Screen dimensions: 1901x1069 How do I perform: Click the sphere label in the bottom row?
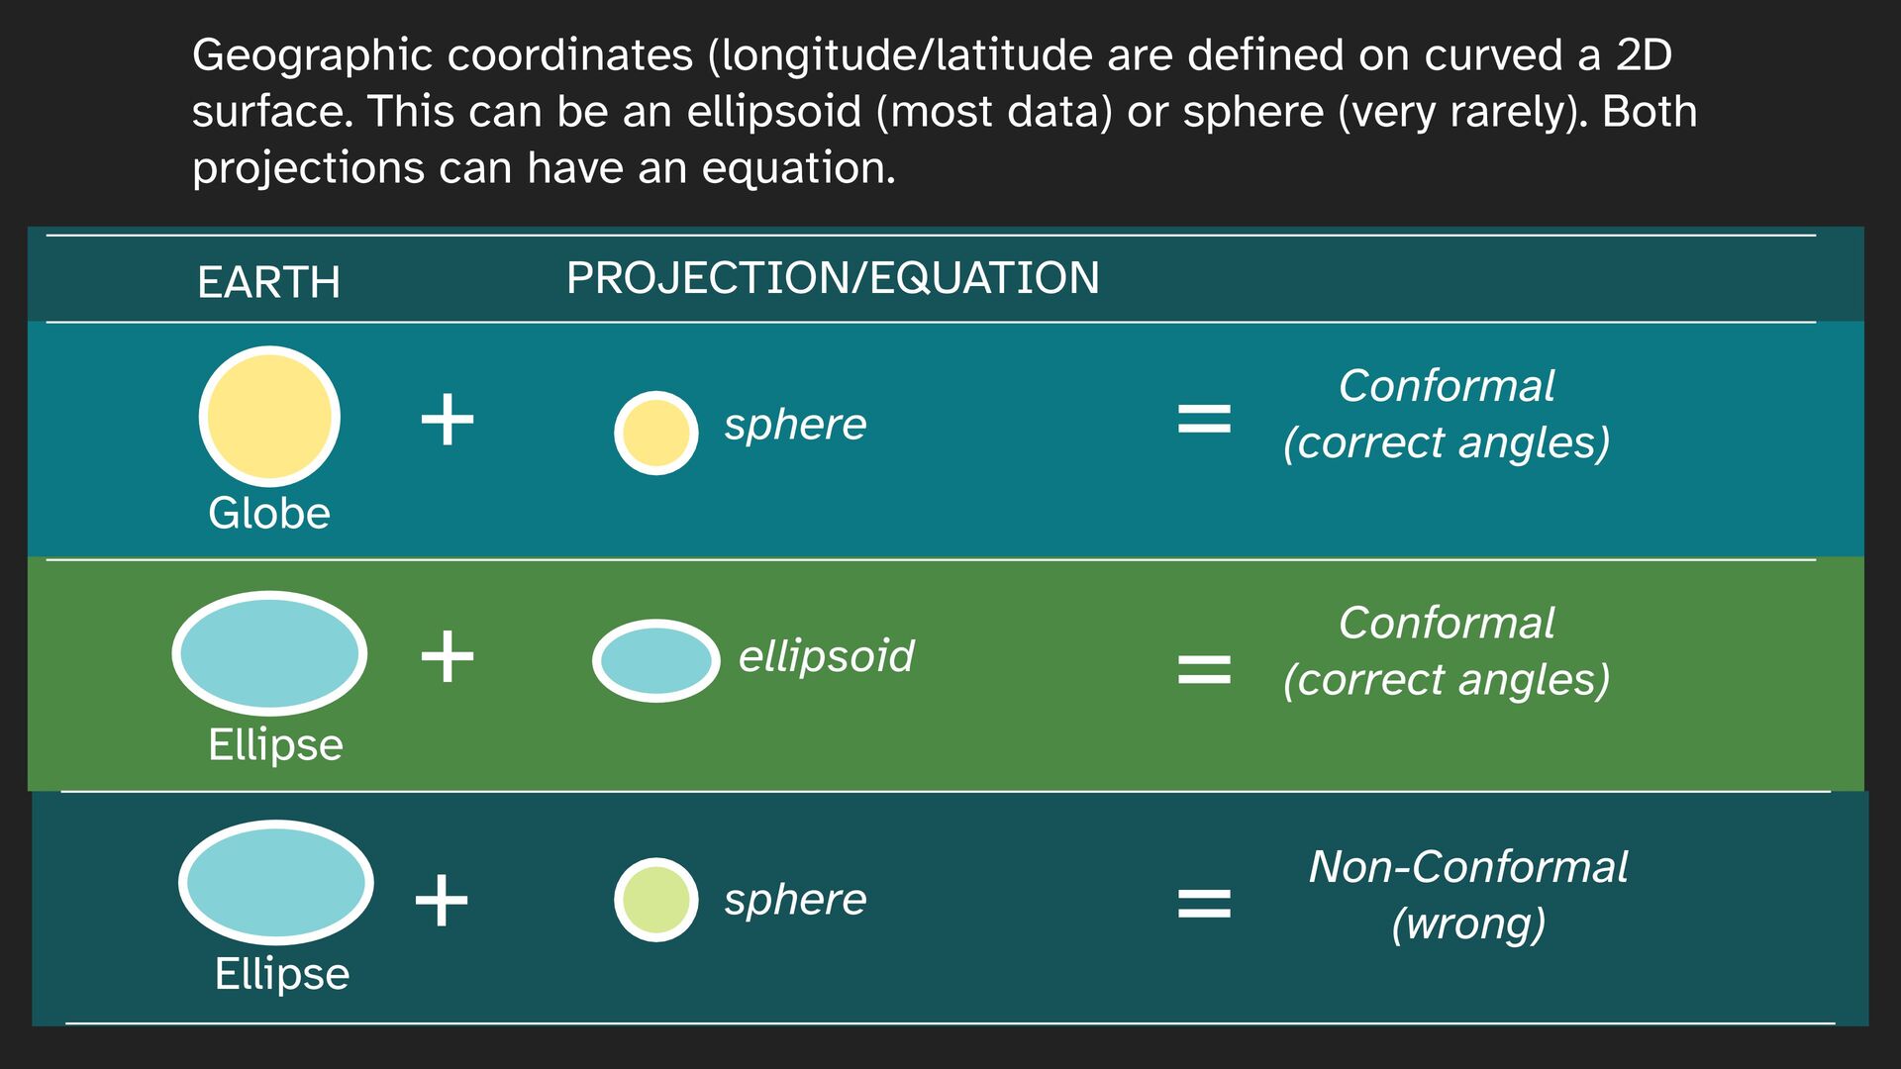[x=795, y=900]
